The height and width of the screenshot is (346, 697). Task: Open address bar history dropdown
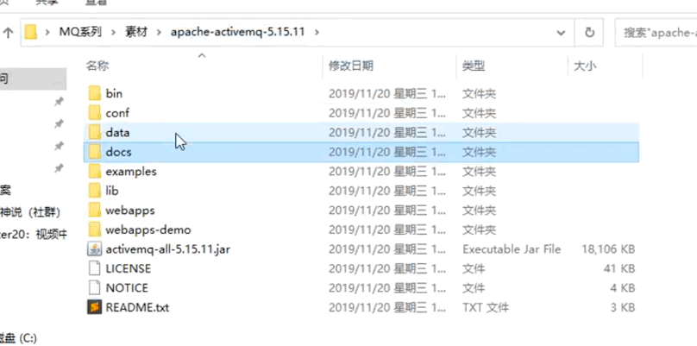pyautogui.click(x=562, y=33)
